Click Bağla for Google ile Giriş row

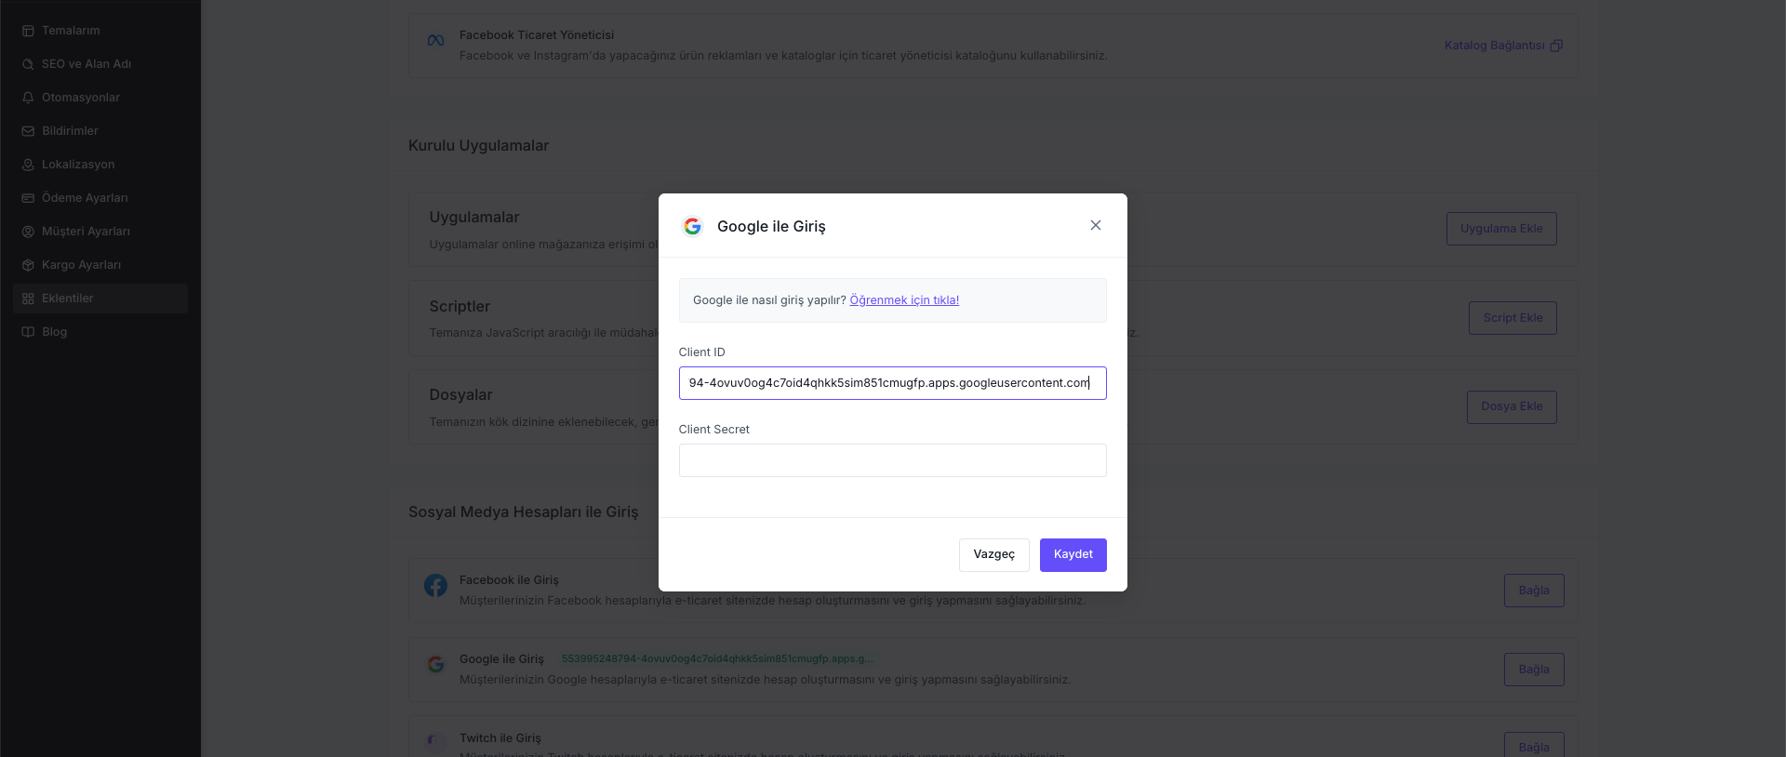(x=1534, y=670)
